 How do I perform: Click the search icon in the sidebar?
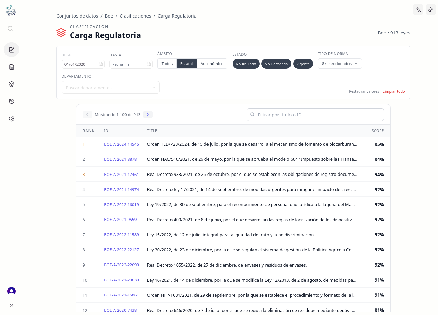[x=10, y=29]
